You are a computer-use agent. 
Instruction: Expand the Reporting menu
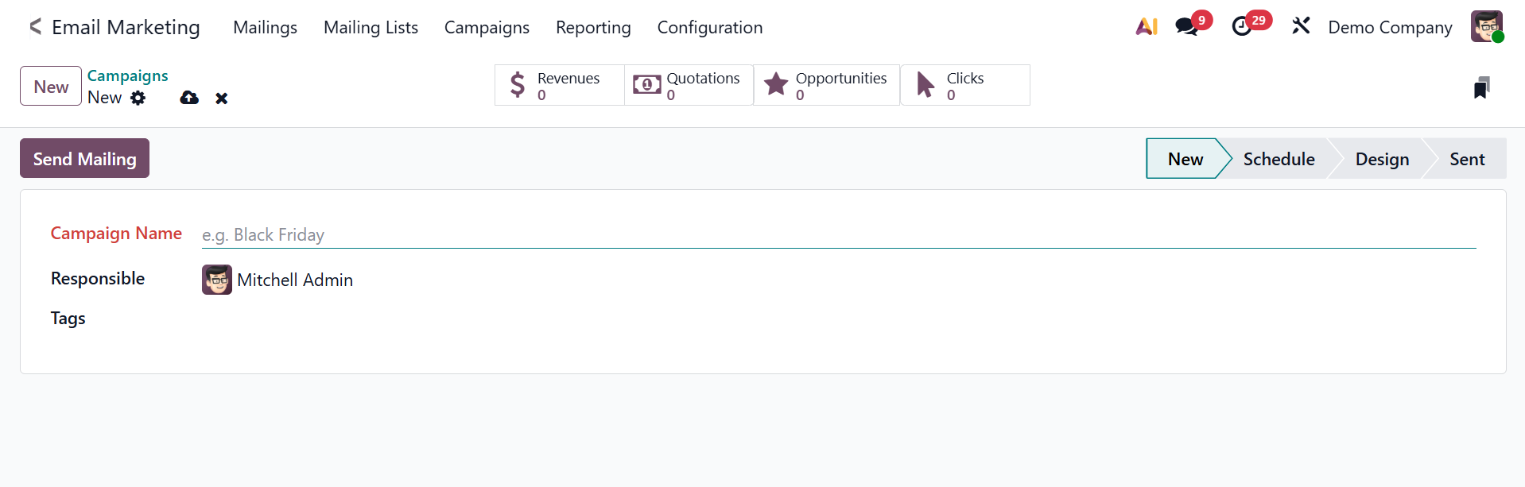click(593, 28)
